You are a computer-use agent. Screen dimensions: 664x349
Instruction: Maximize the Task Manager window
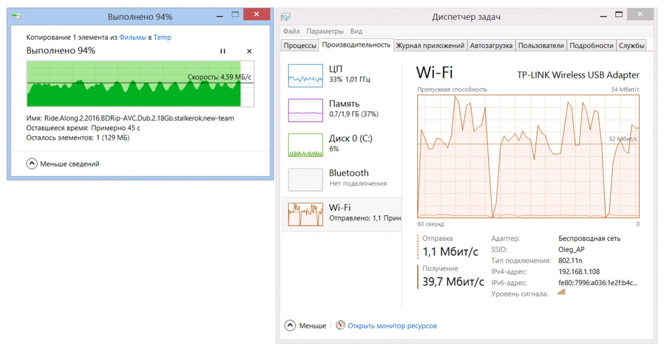coord(619,14)
